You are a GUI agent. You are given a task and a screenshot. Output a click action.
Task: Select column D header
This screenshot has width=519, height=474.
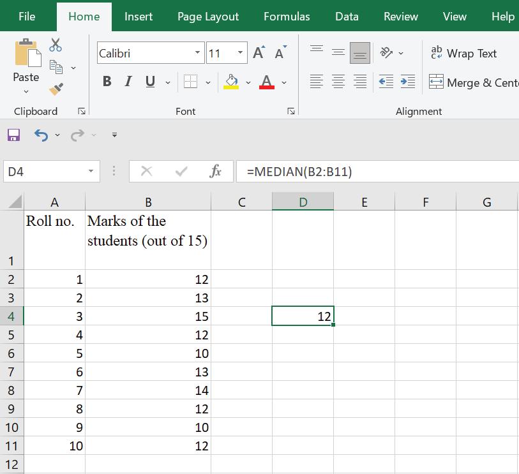coord(303,202)
